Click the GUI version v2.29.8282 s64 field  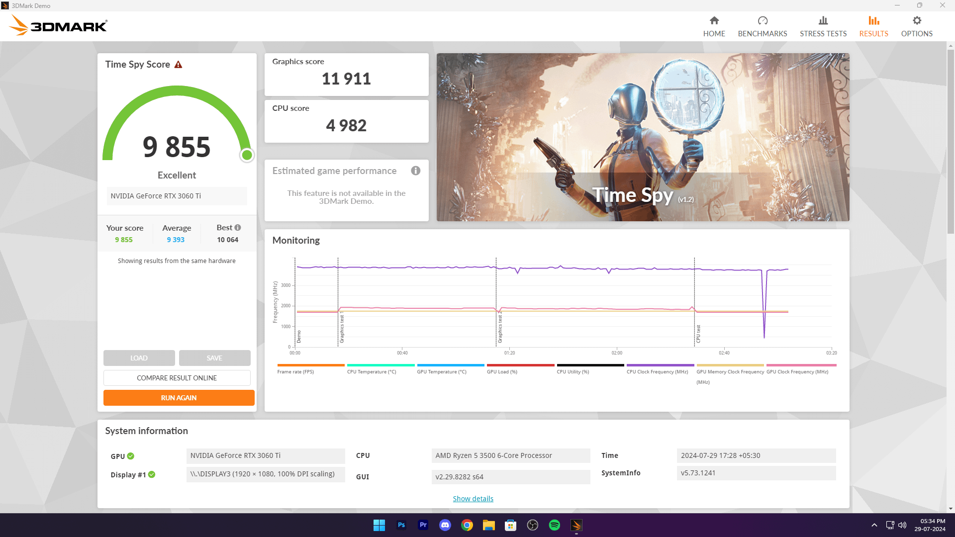pyautogui.click(x=511, y=477)
